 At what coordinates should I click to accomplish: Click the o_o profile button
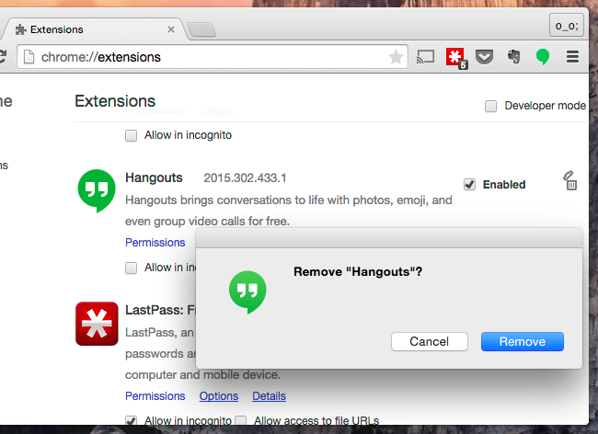coord(567,26)
